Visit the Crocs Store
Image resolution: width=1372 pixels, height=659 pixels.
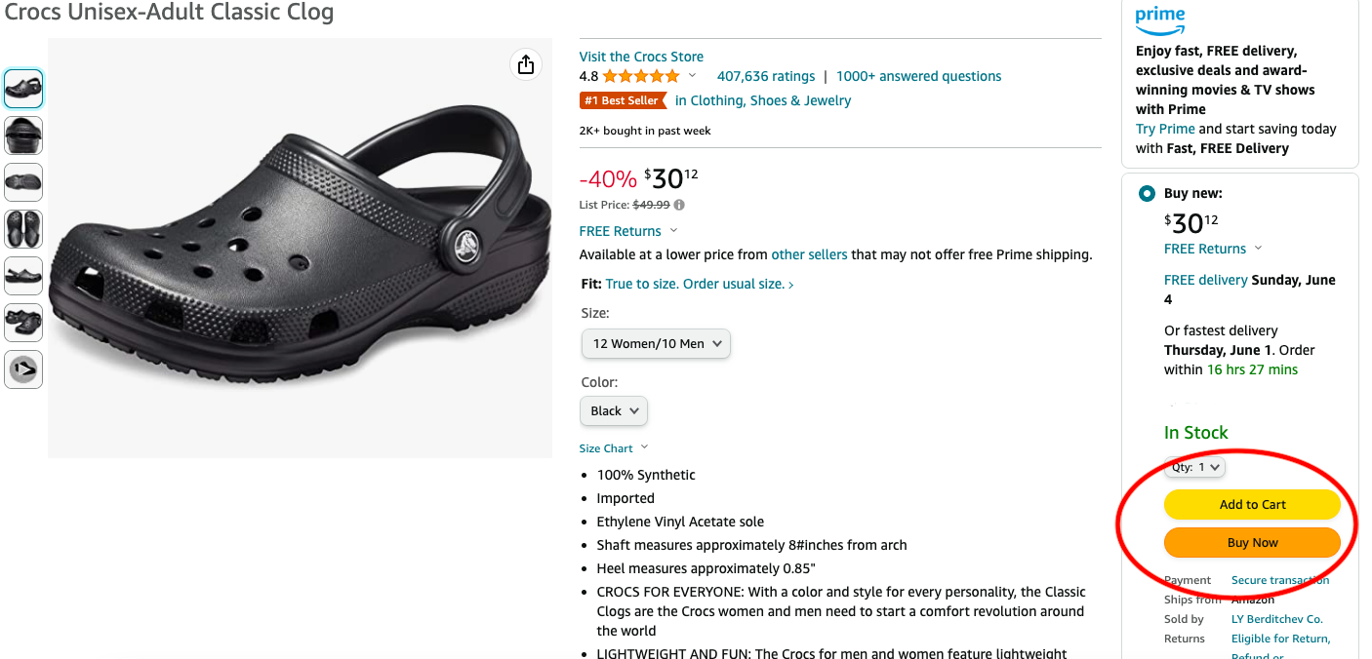click(640, 56)
